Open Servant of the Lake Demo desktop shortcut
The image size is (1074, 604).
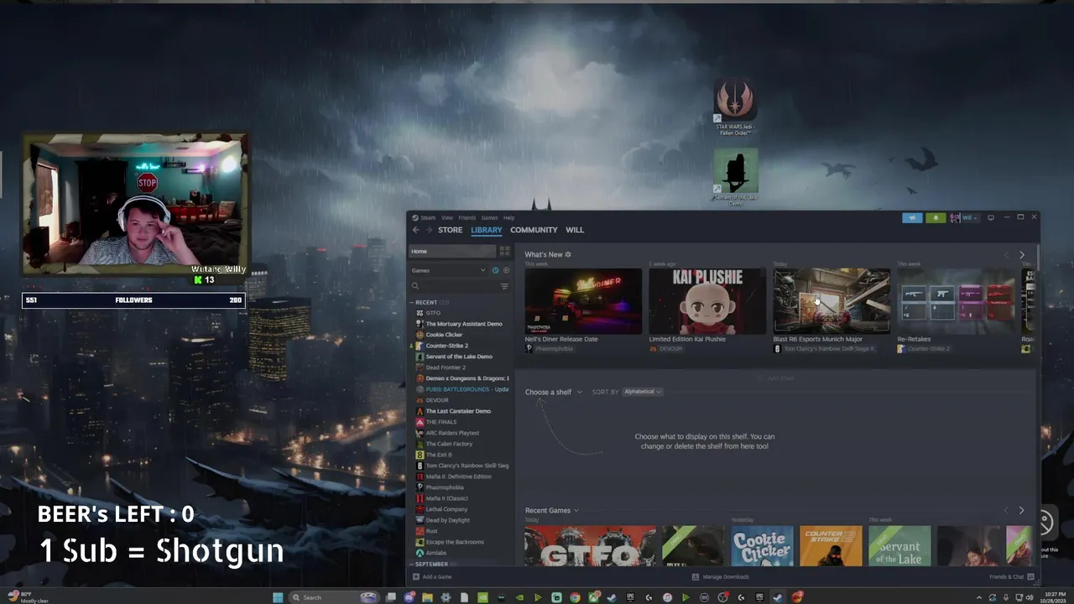[736, 178]
